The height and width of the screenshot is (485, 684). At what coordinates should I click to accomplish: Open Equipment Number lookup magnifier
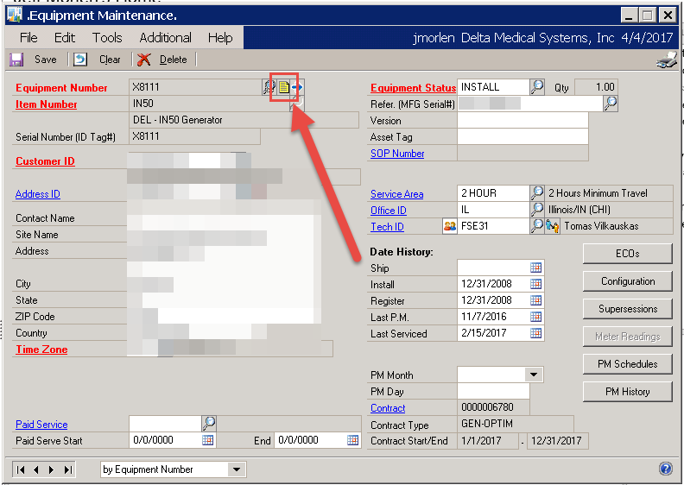(269, 87)
